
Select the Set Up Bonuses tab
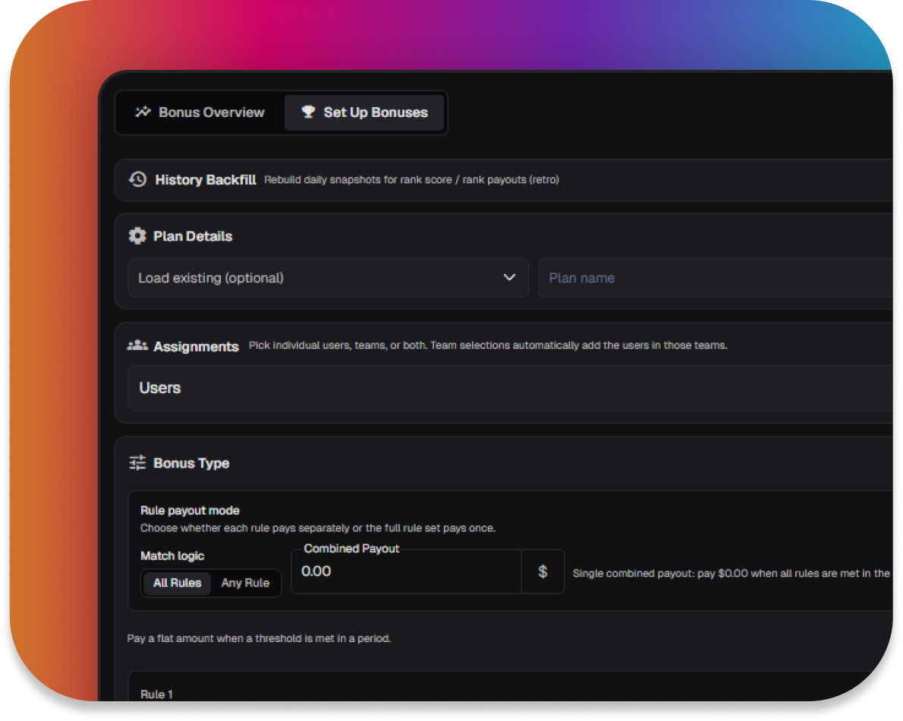point(364,112)
